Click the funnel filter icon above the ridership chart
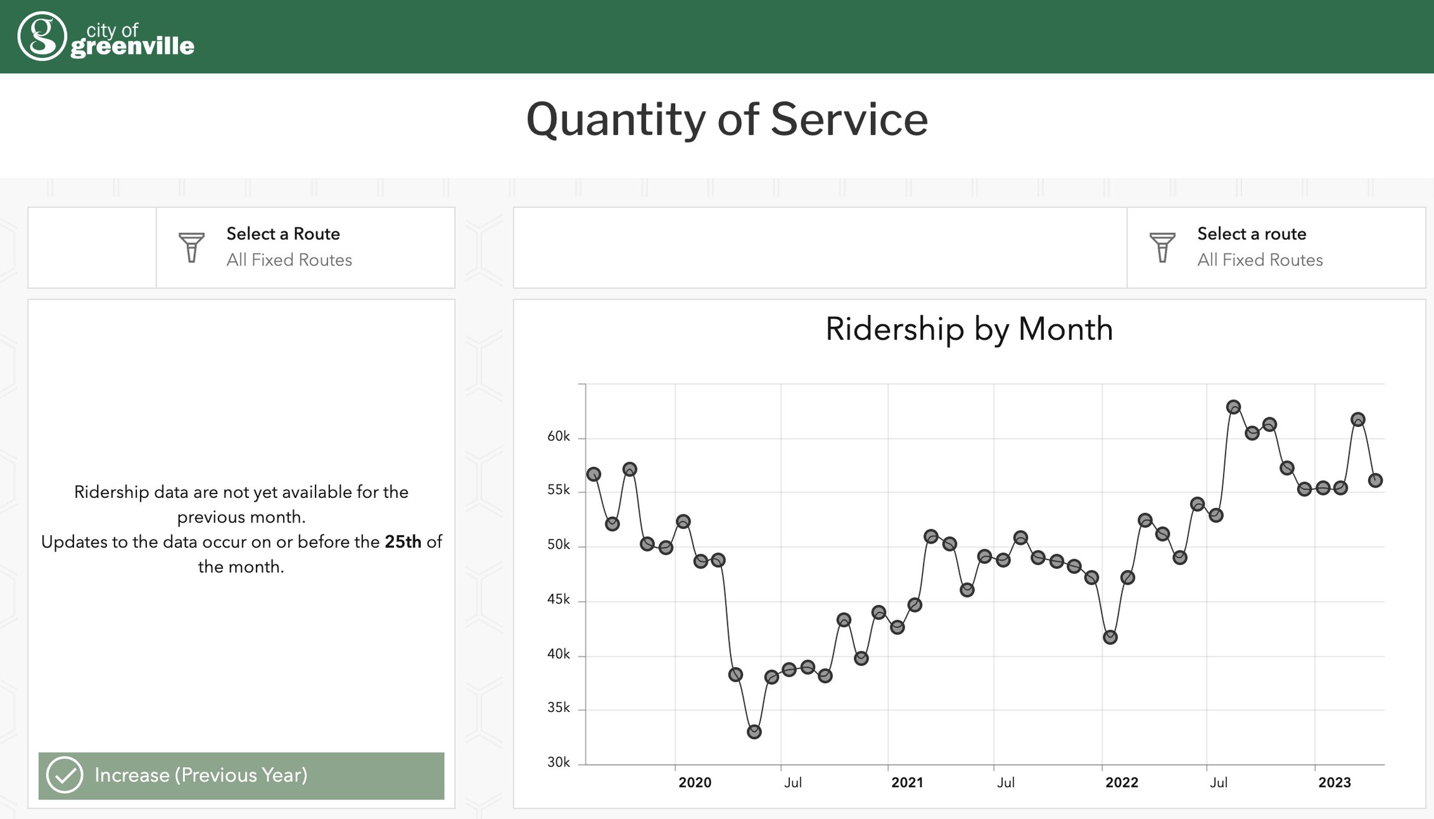 (x=1162, y=247)
